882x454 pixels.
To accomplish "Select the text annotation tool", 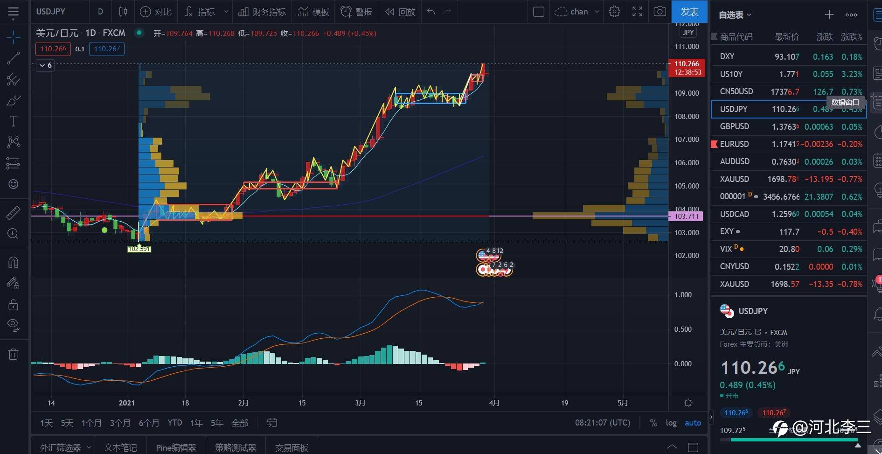I will pos(13,121).
